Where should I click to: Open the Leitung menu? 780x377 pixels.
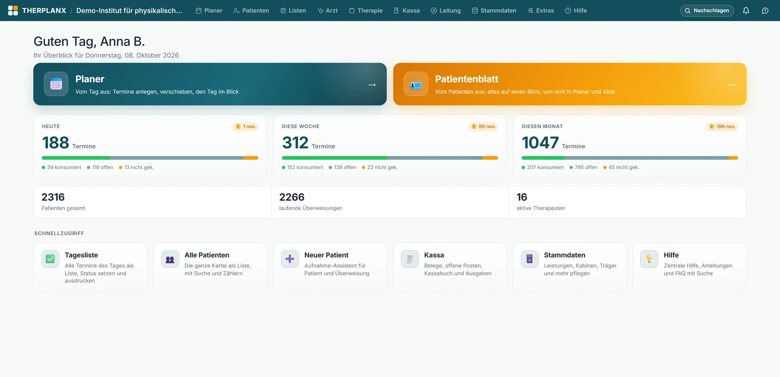[446, 11]
